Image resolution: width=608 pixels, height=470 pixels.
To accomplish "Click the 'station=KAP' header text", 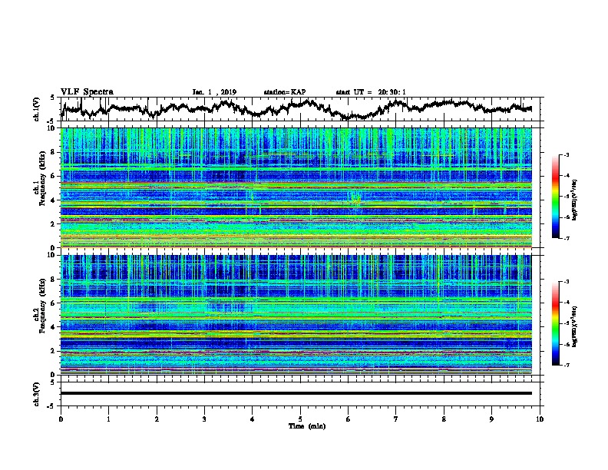I will pyautogui.click(x=285, y=92).
